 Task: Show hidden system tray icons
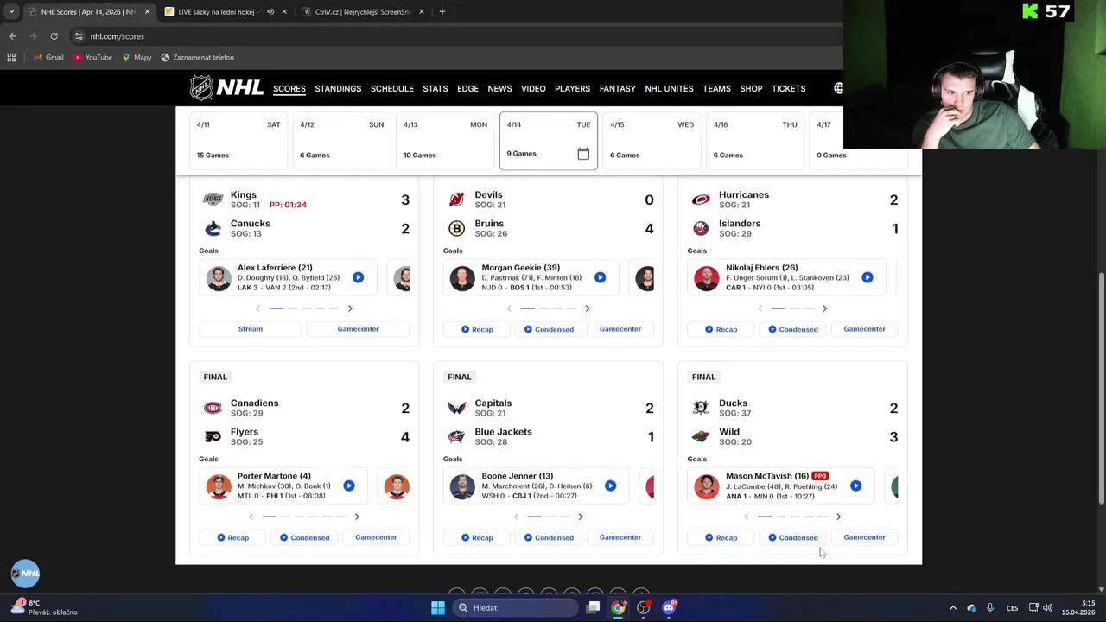coord(953,607)
